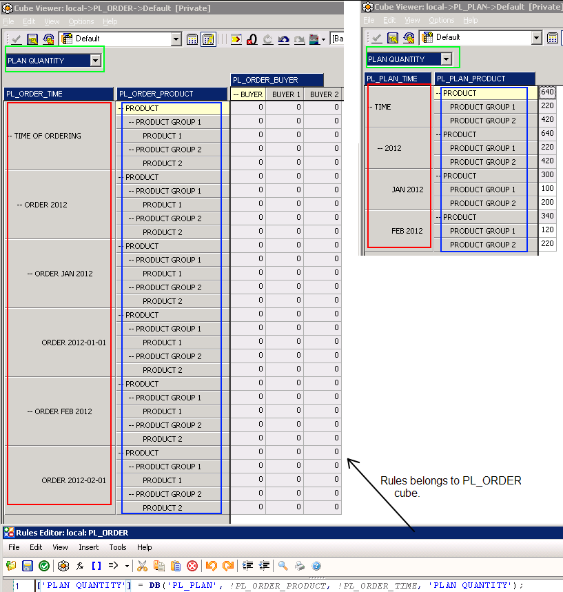Open help with the blue question mark icon

pos(316,566)
